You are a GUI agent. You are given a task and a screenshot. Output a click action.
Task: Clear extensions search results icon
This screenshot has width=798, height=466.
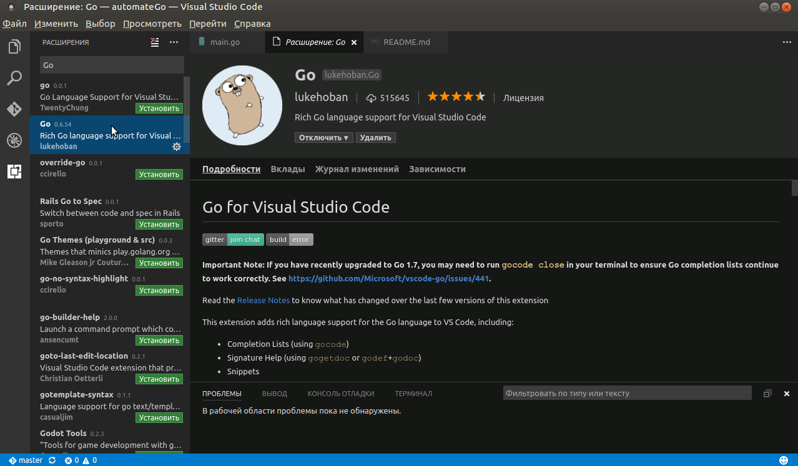155,42
